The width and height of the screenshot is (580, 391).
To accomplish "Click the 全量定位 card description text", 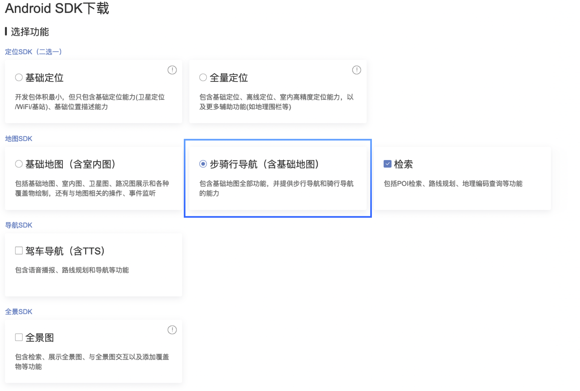I will click(x=276, y=102).
